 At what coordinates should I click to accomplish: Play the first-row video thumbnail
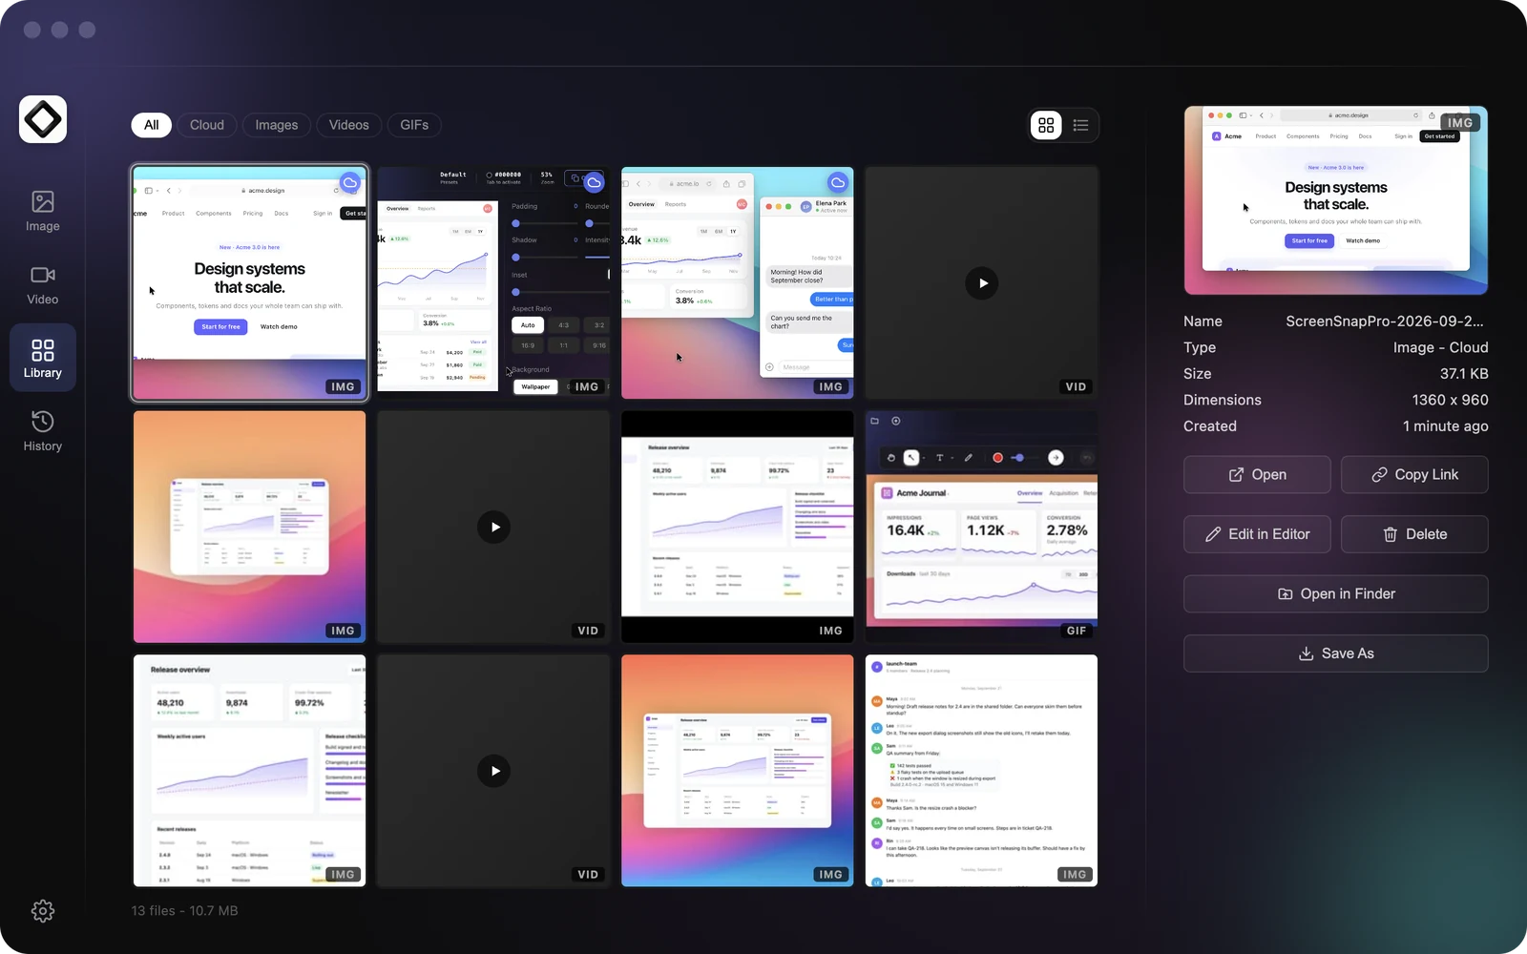point(982,283)
